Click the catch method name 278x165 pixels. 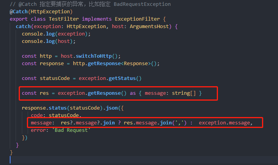point(23,27)
